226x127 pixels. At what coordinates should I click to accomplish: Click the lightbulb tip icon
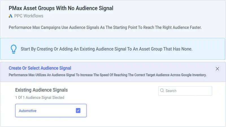14,49
